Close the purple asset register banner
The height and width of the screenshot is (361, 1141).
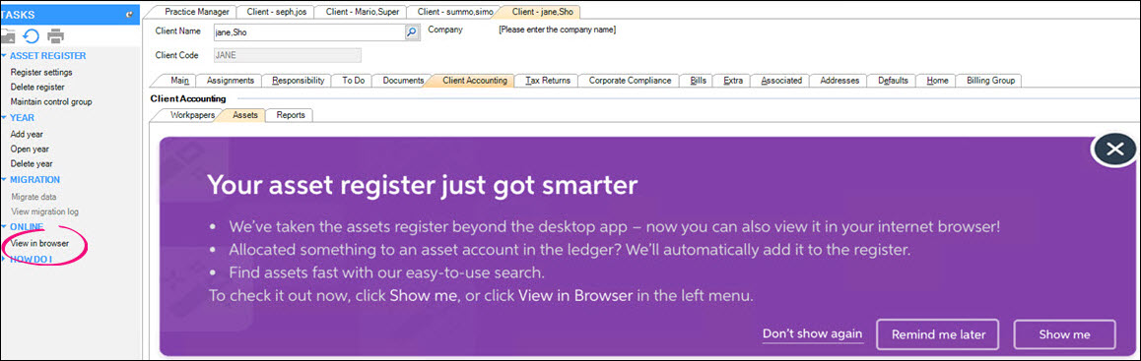coord(1114,150)
